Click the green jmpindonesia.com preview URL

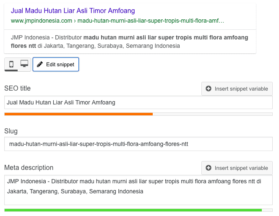[117, 21]
